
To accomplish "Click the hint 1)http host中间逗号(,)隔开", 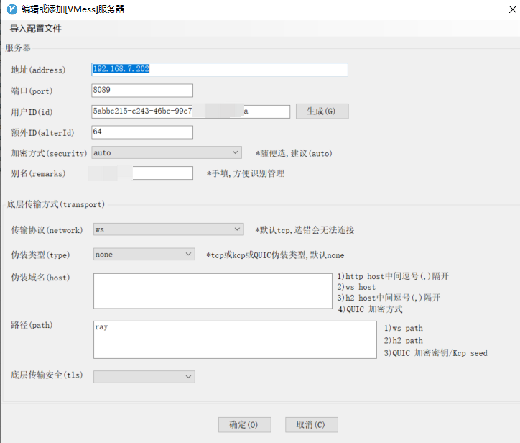I will (x=393, y=276).
